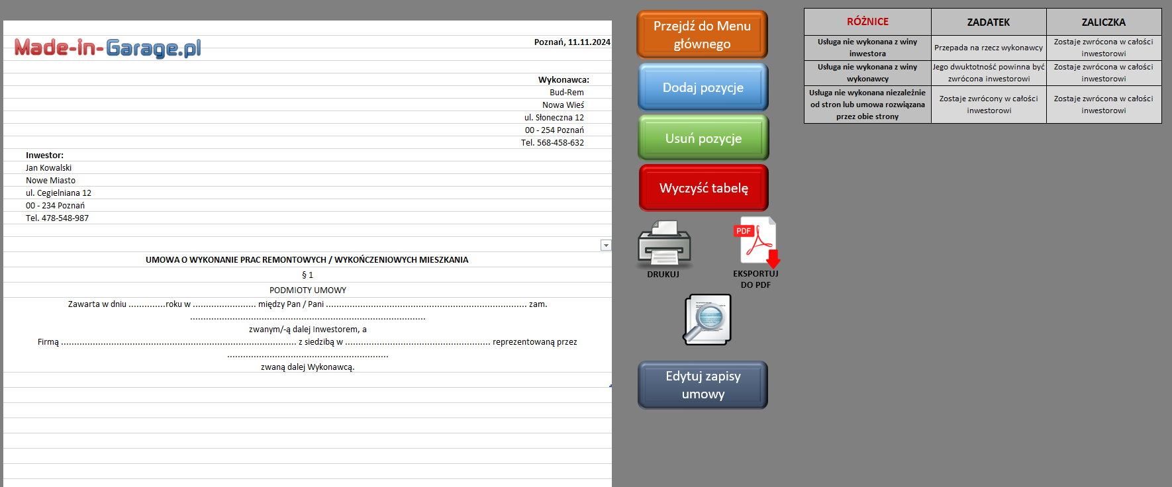1172x487 pixels.
Task: Click the Jan Kowalski investor name cell
Action: [x=48, y=168]
